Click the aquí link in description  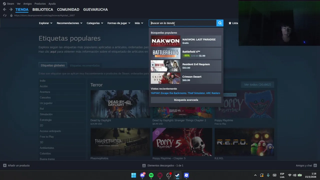[53, 51]
